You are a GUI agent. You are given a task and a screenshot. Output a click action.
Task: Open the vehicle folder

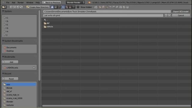point(48,27)
